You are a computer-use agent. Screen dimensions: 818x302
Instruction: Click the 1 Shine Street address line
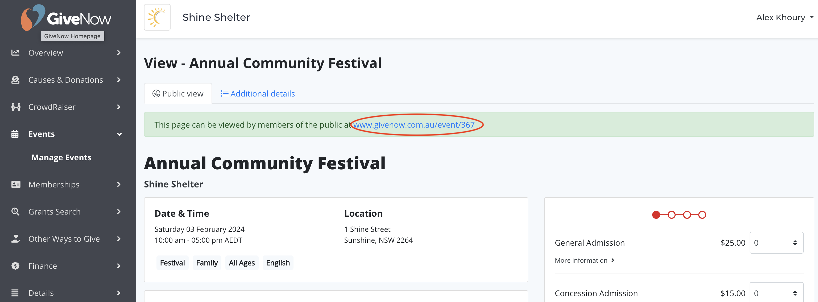click(367, 229)
